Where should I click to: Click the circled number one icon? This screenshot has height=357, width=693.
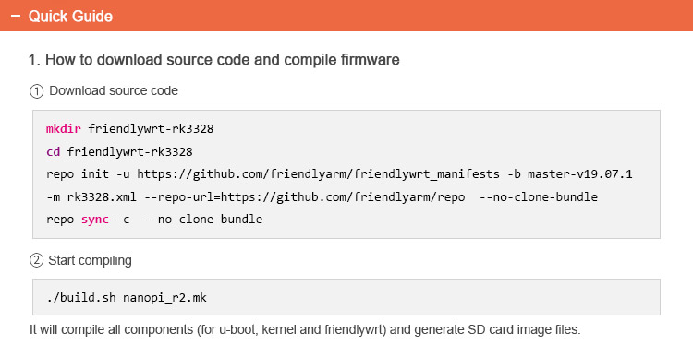click(36, 91)
